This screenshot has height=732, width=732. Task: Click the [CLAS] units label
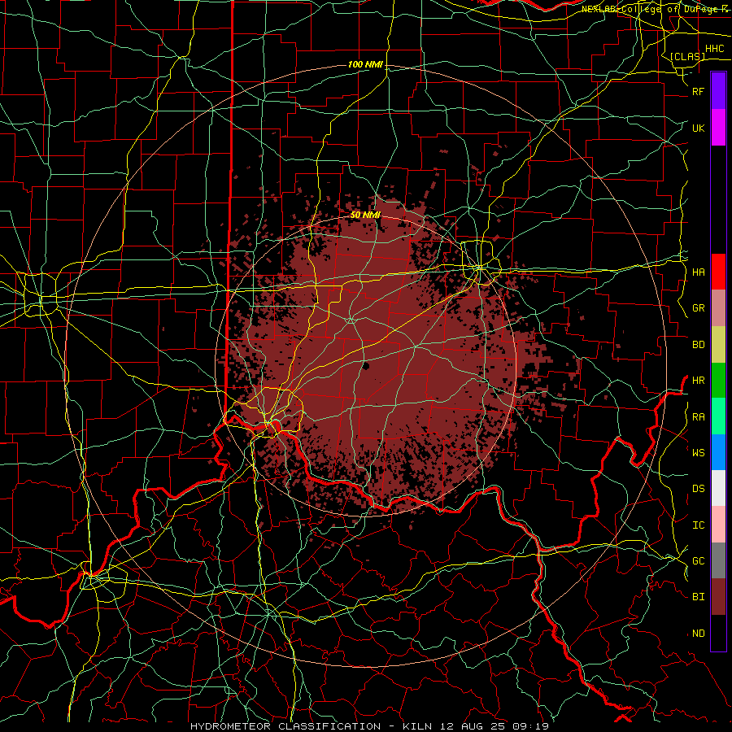(687, 57)
